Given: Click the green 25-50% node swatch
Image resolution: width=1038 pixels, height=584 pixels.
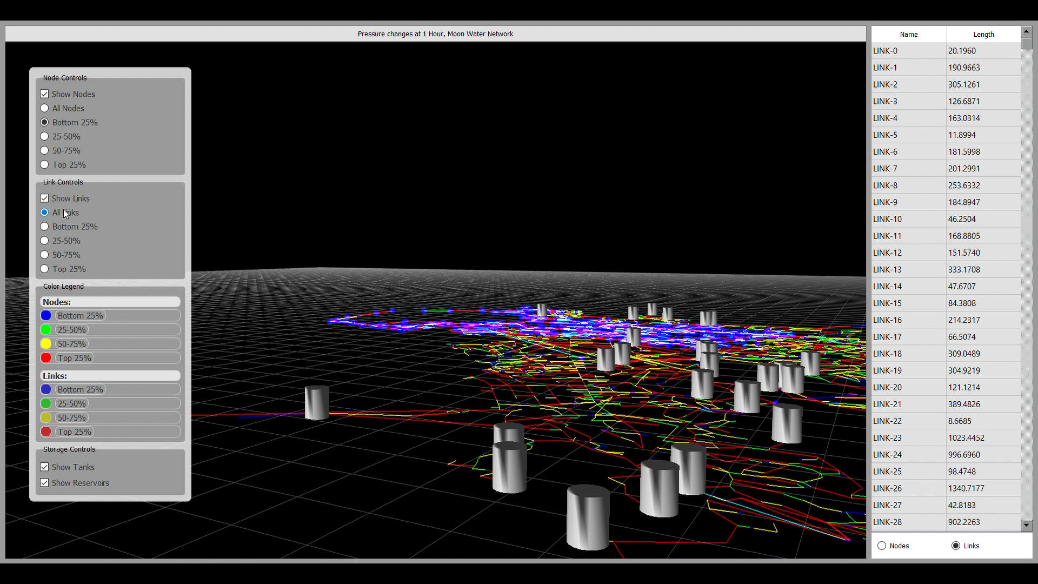Looking at the screenshot, I should tap(46, 329).
